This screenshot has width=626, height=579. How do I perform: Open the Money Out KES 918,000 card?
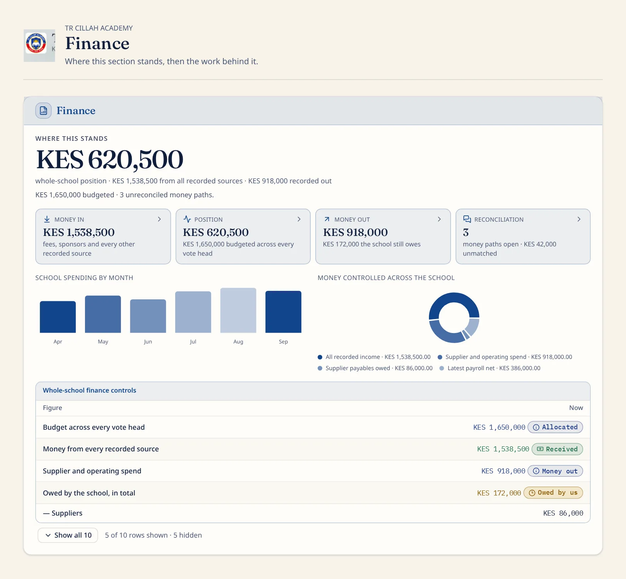point(383,236)
